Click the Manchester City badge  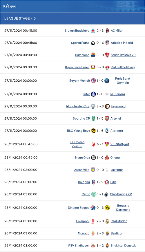[x=93, y=106]
